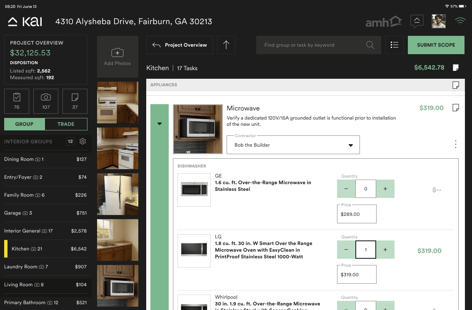
Task: Click the up arrow navigation button
Action: pos(226,45)
